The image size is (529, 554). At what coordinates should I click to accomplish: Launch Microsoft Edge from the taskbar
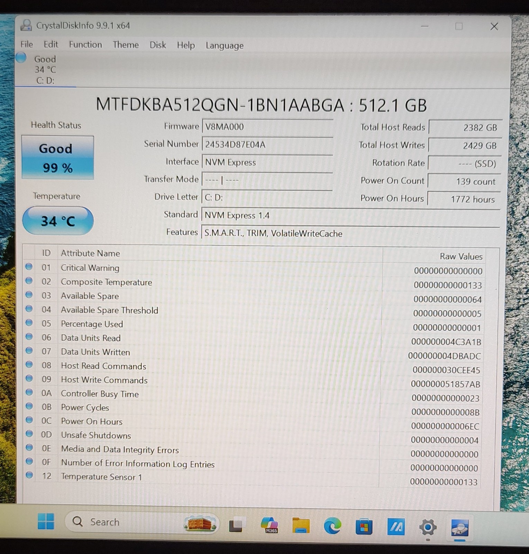point(332,526)
